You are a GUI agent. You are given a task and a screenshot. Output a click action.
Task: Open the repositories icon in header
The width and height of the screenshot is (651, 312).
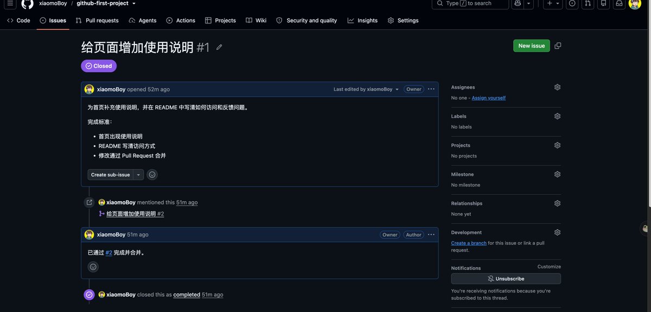coord(603,3)
